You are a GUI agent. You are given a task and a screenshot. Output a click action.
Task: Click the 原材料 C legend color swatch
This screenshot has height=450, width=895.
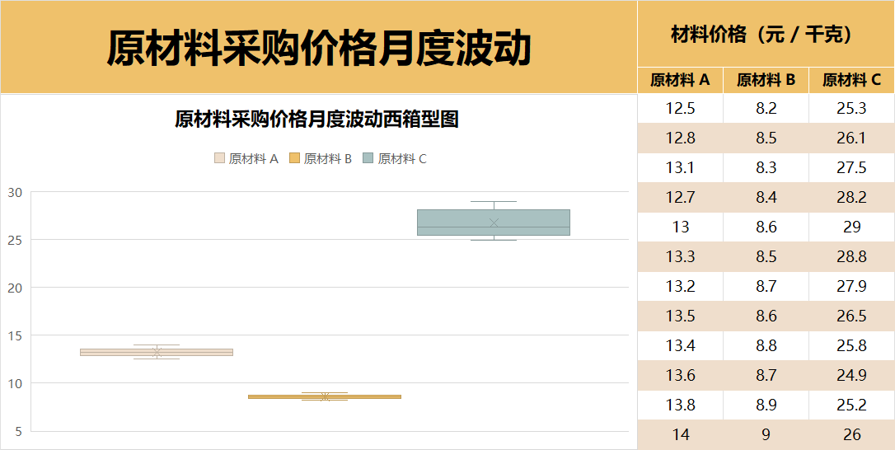368,159
